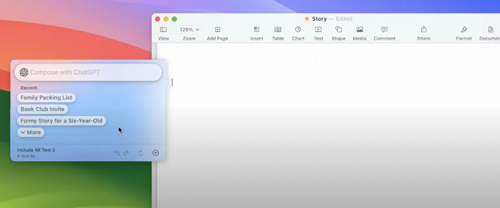Image resolution: width=500 pixels, height=208 pixels.
Task: Click the Story document title
Action: coord(319,19)
